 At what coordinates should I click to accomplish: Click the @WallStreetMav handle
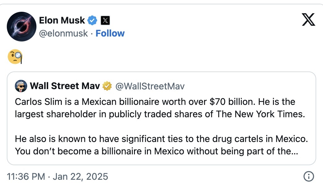tap(150, 86)
